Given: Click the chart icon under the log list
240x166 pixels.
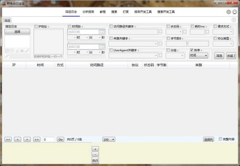Looking at the screenshot, I should pos(17,51).
